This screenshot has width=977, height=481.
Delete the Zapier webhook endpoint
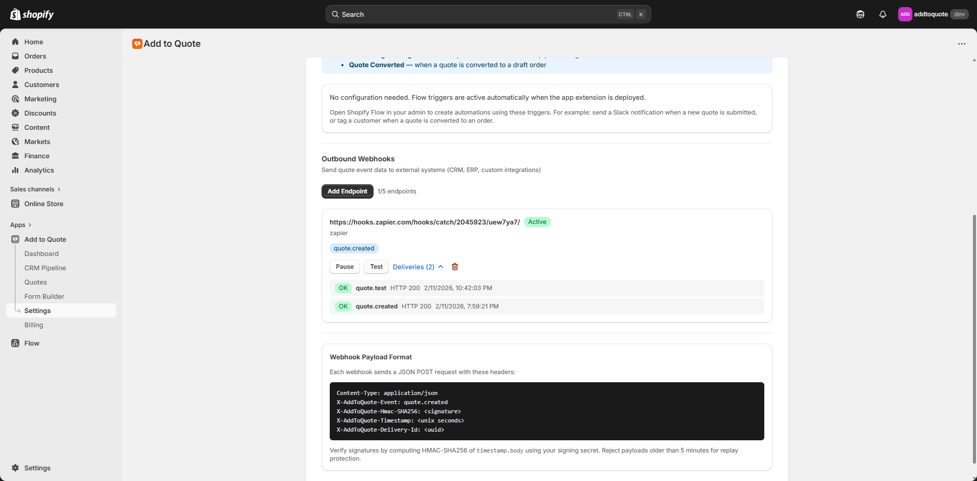(454, 267)
